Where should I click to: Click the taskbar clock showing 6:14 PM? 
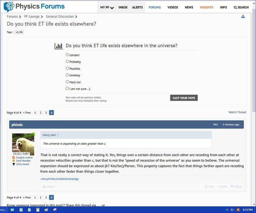(247, 210)
